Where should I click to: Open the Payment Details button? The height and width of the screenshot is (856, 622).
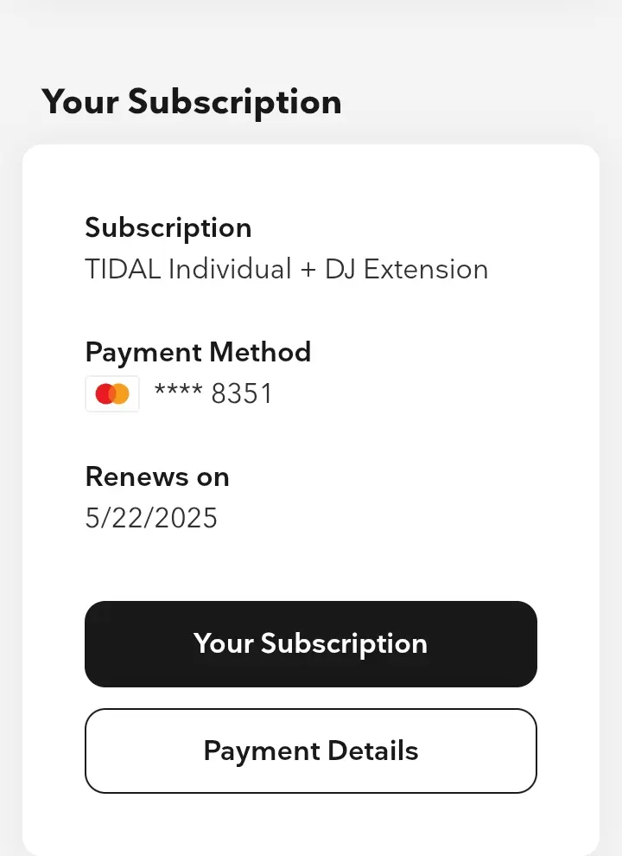pyautogui.click(x=311, y=751)
